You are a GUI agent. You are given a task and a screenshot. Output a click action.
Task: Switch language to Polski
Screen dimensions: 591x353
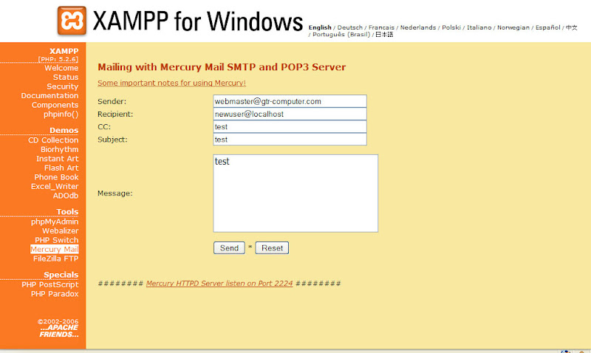coord(451,27)
